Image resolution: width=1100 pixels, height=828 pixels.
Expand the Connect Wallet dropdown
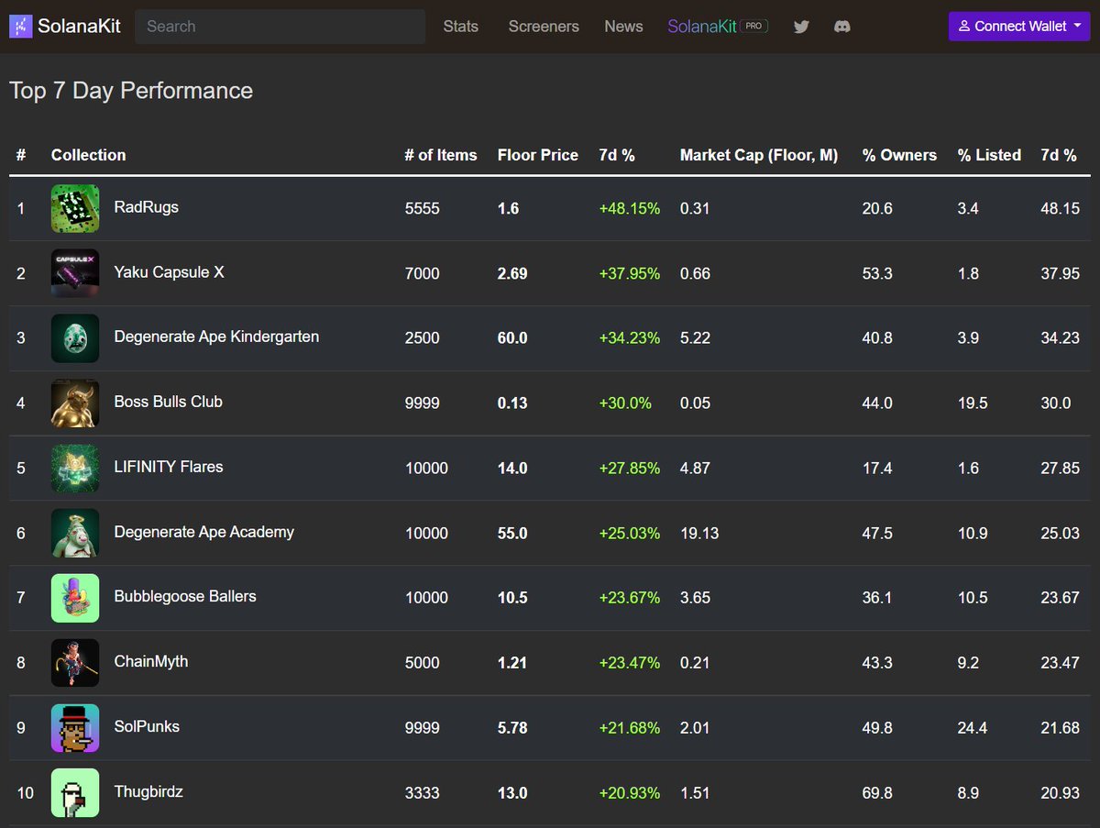click(x=1019, y=27)
